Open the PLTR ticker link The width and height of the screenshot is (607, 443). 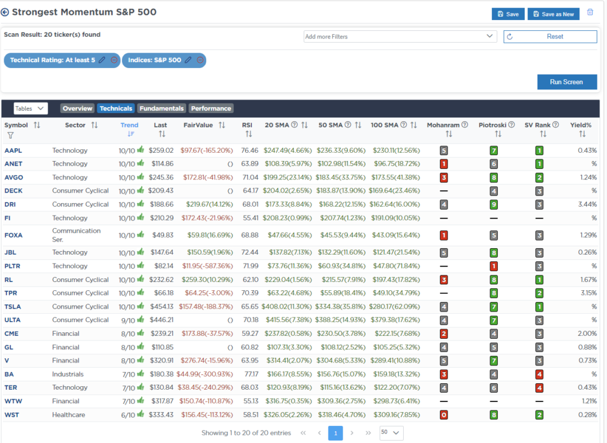pos(12,266)
